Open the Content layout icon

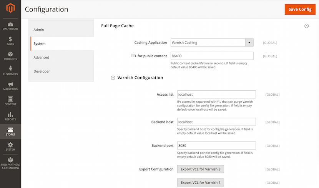tap(10, 99)
